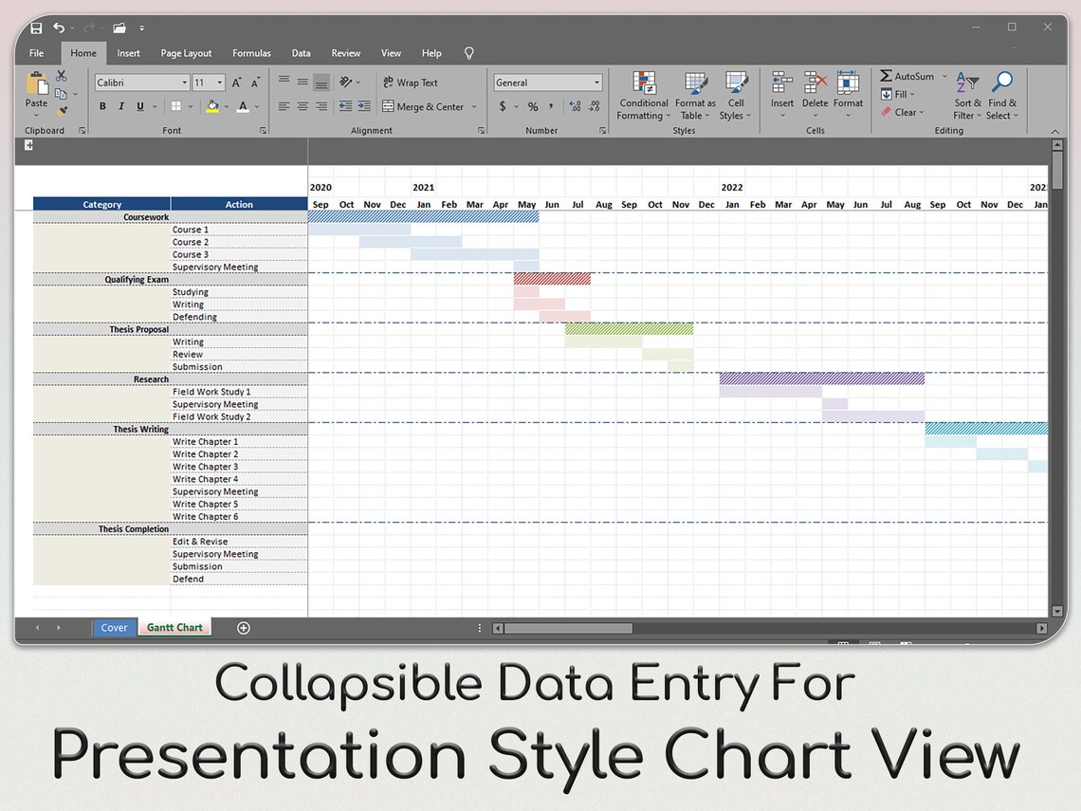Open Format cells menu

[x=848, y=94]
